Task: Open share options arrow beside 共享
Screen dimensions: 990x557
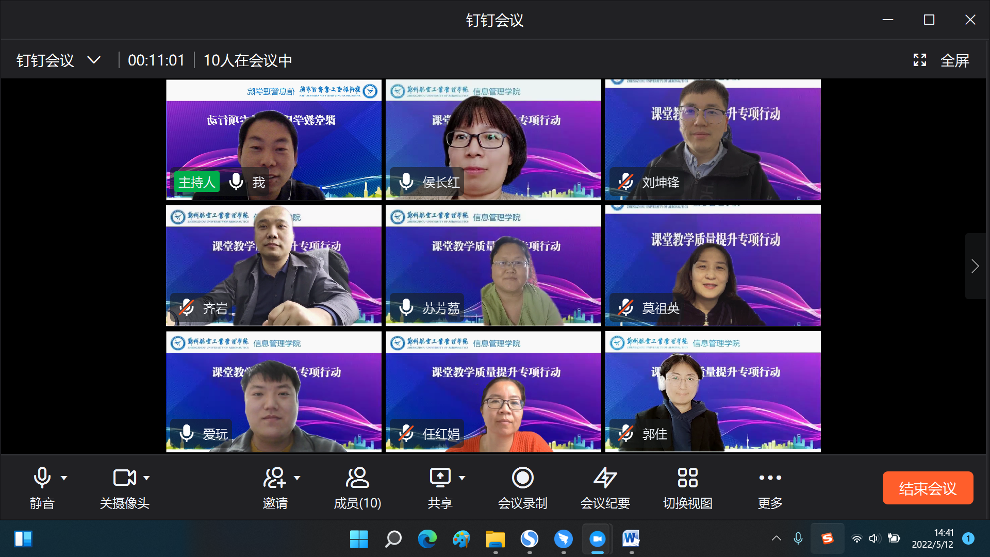Action: [462, 478]
